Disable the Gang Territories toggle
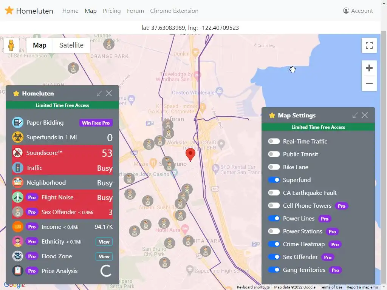The height and width of the screenshot is (290, 387). (x=274, y=270)
